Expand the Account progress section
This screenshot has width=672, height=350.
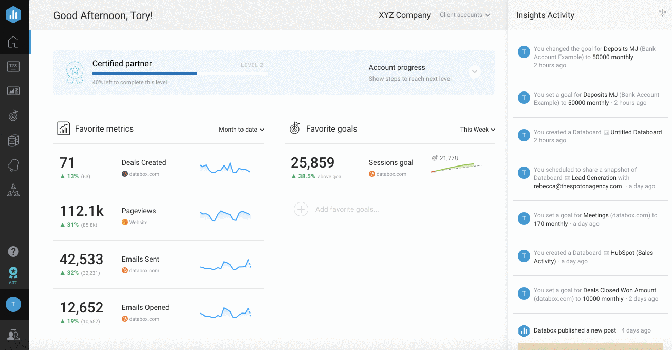(x=474, y=71)
